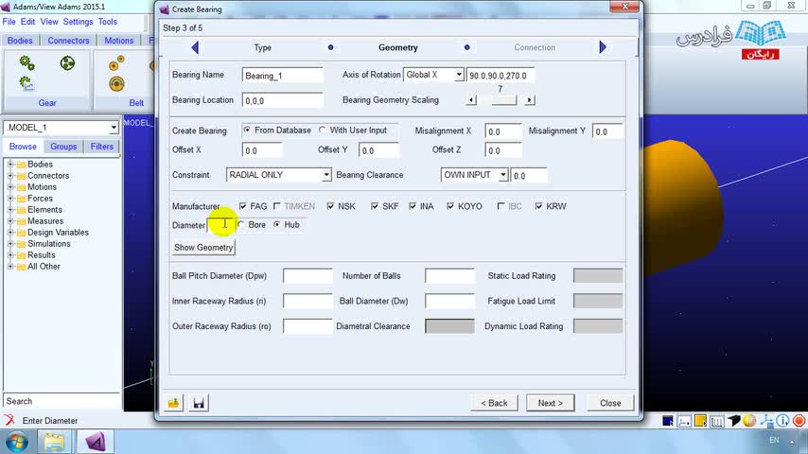Image resolution: width=808 pixels, height=454 pixels.
Task: Show hidden system tray icons
Action: (792, 442)
